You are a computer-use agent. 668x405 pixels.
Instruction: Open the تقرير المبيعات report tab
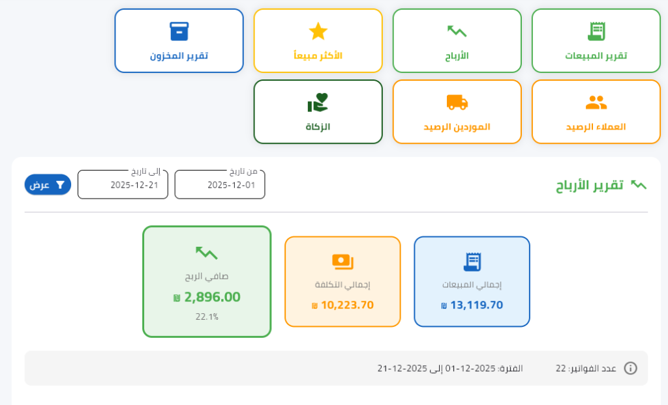596,56
